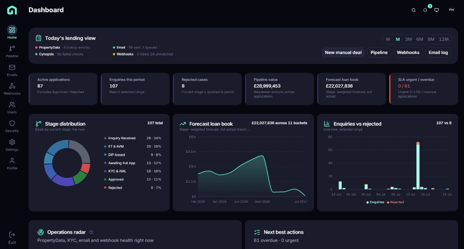Open the Security shield icon
The width and height of the screenshot is (464, 249).
(x=12, y=123)
